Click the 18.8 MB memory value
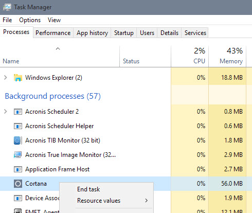Viewport: 252px width, 213px height. (232, 78)
